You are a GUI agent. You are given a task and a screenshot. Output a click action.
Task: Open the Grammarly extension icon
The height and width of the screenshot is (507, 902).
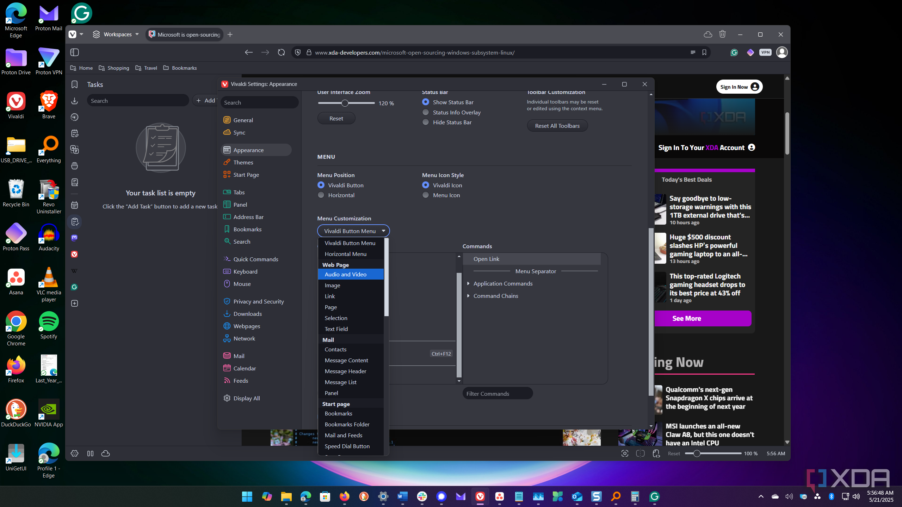[x=734, y=52]
